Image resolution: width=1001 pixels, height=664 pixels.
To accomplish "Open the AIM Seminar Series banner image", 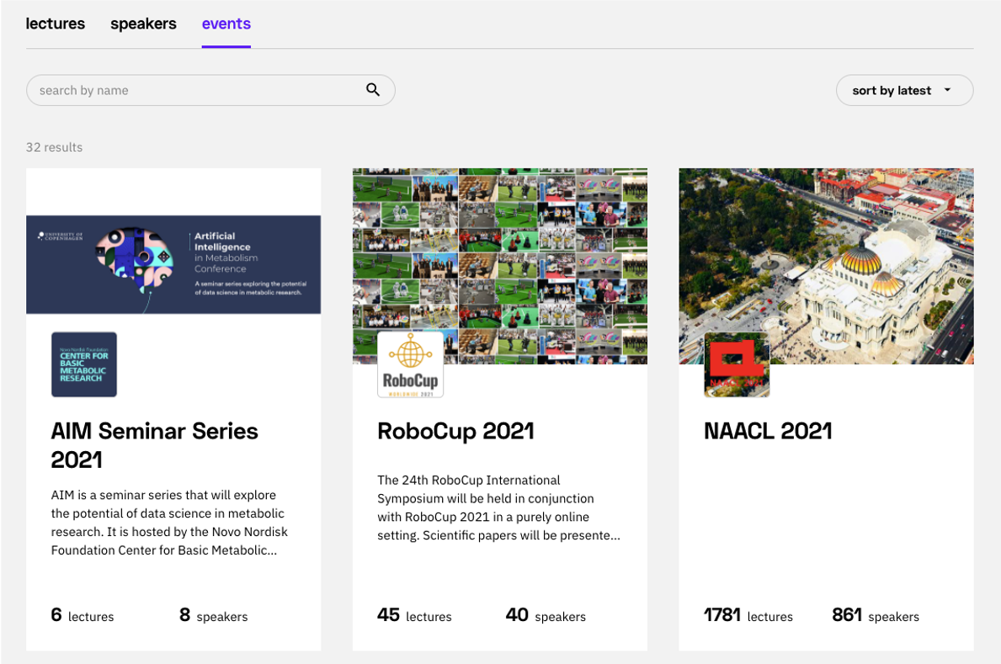I will (x=173, y=264).
